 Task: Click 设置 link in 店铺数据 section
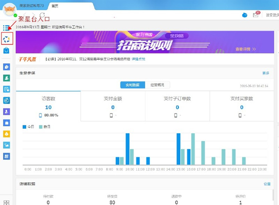coord(267,184)
